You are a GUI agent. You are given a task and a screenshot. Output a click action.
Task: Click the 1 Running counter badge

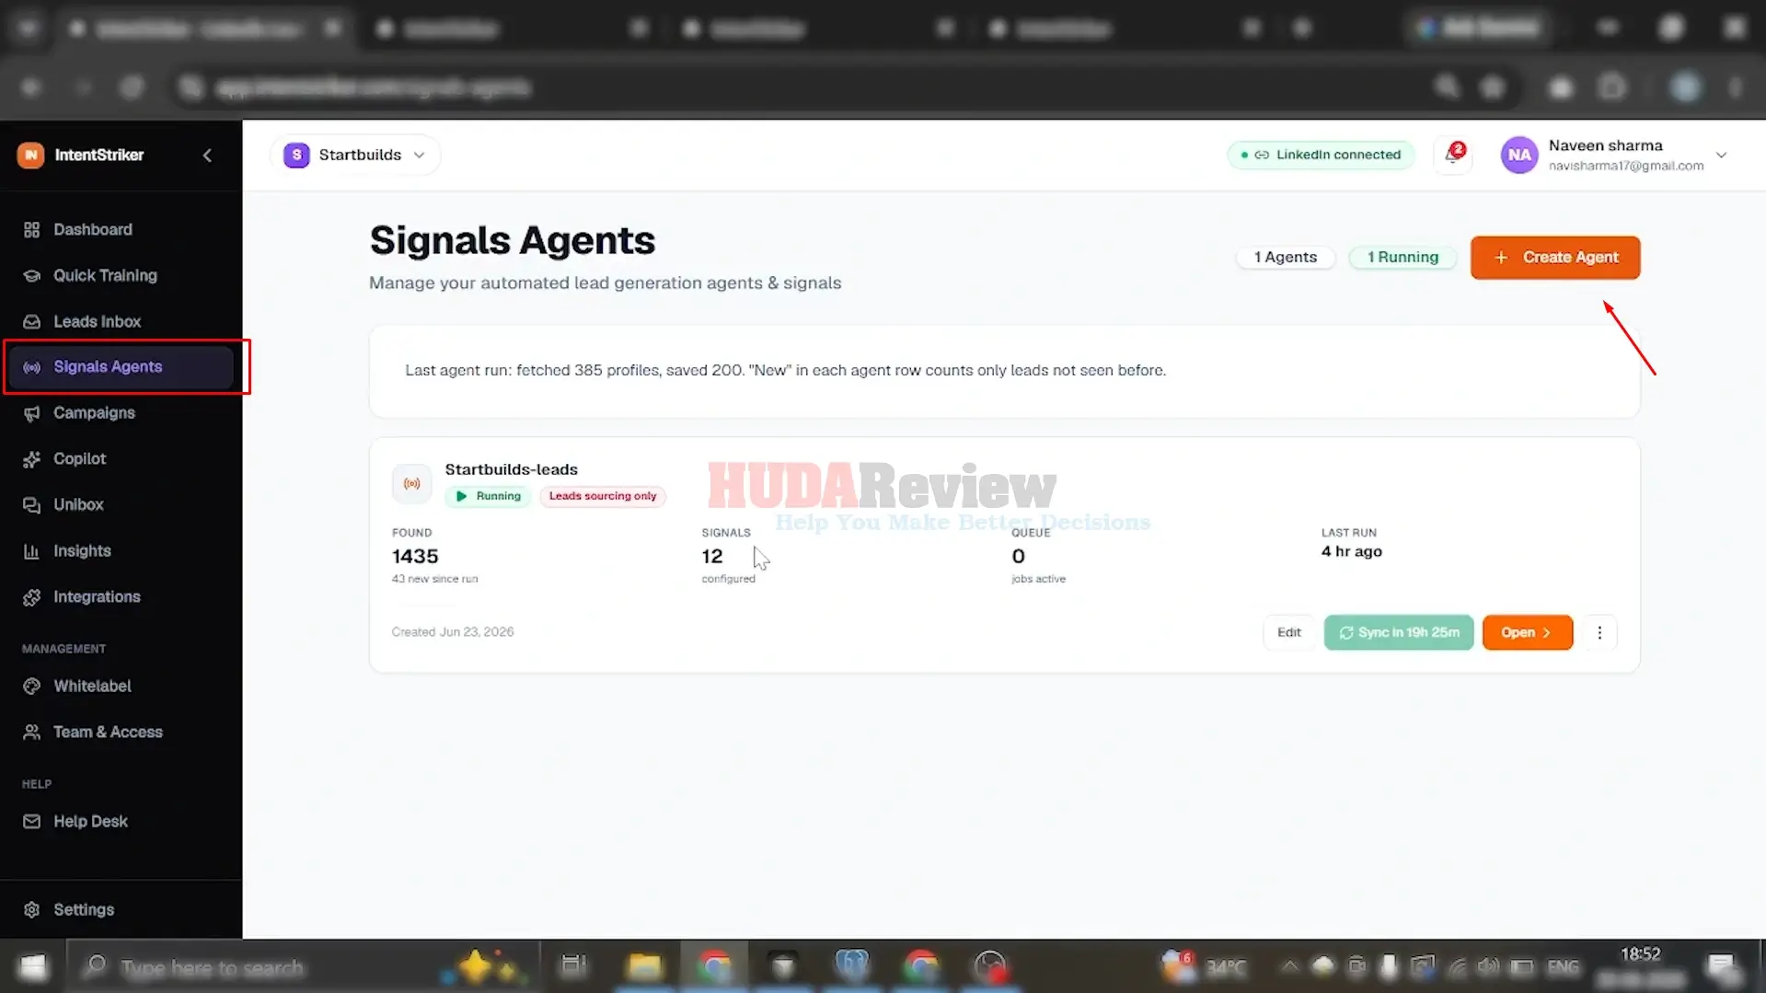[x=1402, y=257]
